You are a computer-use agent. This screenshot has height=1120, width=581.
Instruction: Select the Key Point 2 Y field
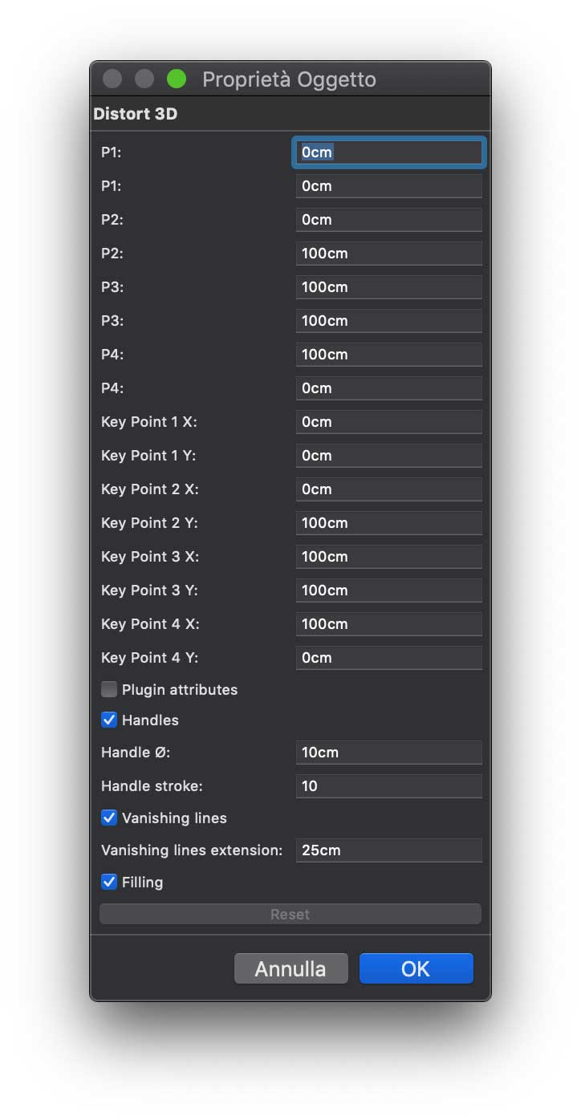(x=388, y=522)
